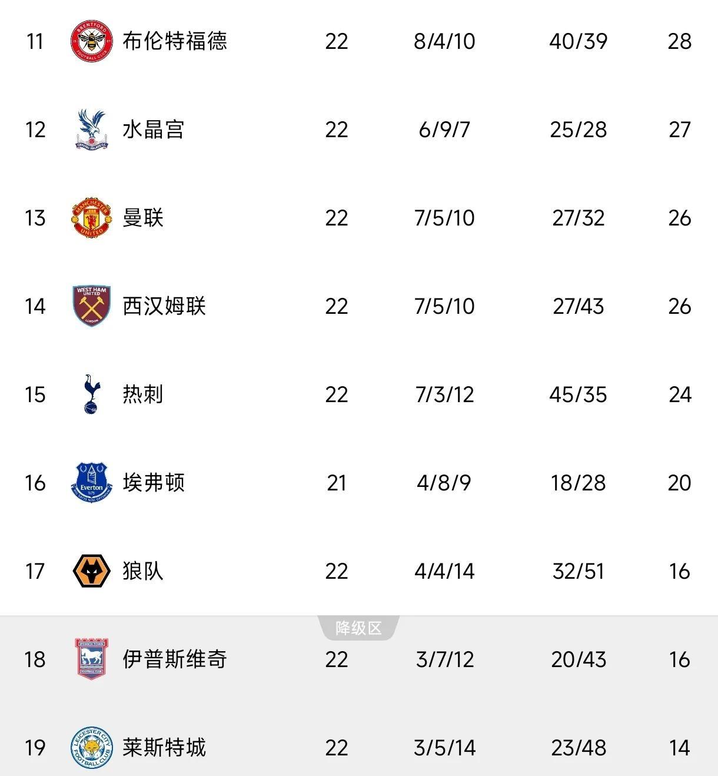718x776 pixels.
Task: Open the Tottenham cockerel logo
Action: [92, 394]
